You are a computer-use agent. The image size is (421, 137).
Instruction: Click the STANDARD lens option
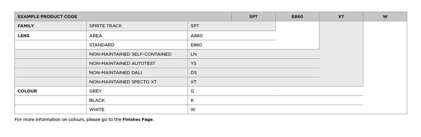tap(102, 45)
